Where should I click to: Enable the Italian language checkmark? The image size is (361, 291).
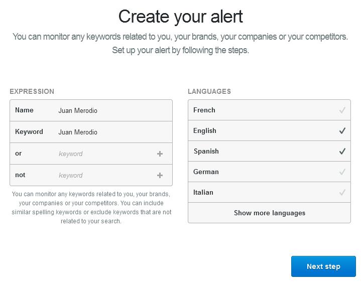point(342,192)
